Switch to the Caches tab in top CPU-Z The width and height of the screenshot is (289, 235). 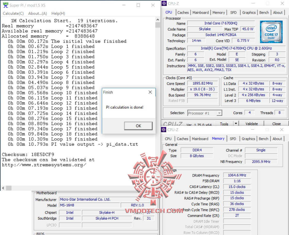pyautogui.click(x=183, y=12)
